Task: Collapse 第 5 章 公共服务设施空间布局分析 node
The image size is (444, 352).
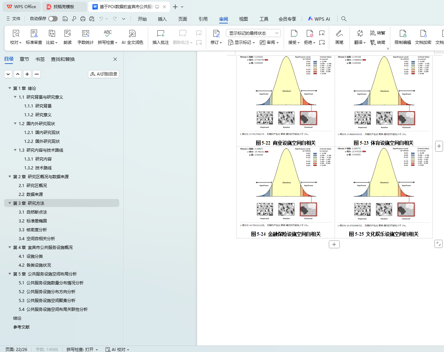Action: click(10, 274)
